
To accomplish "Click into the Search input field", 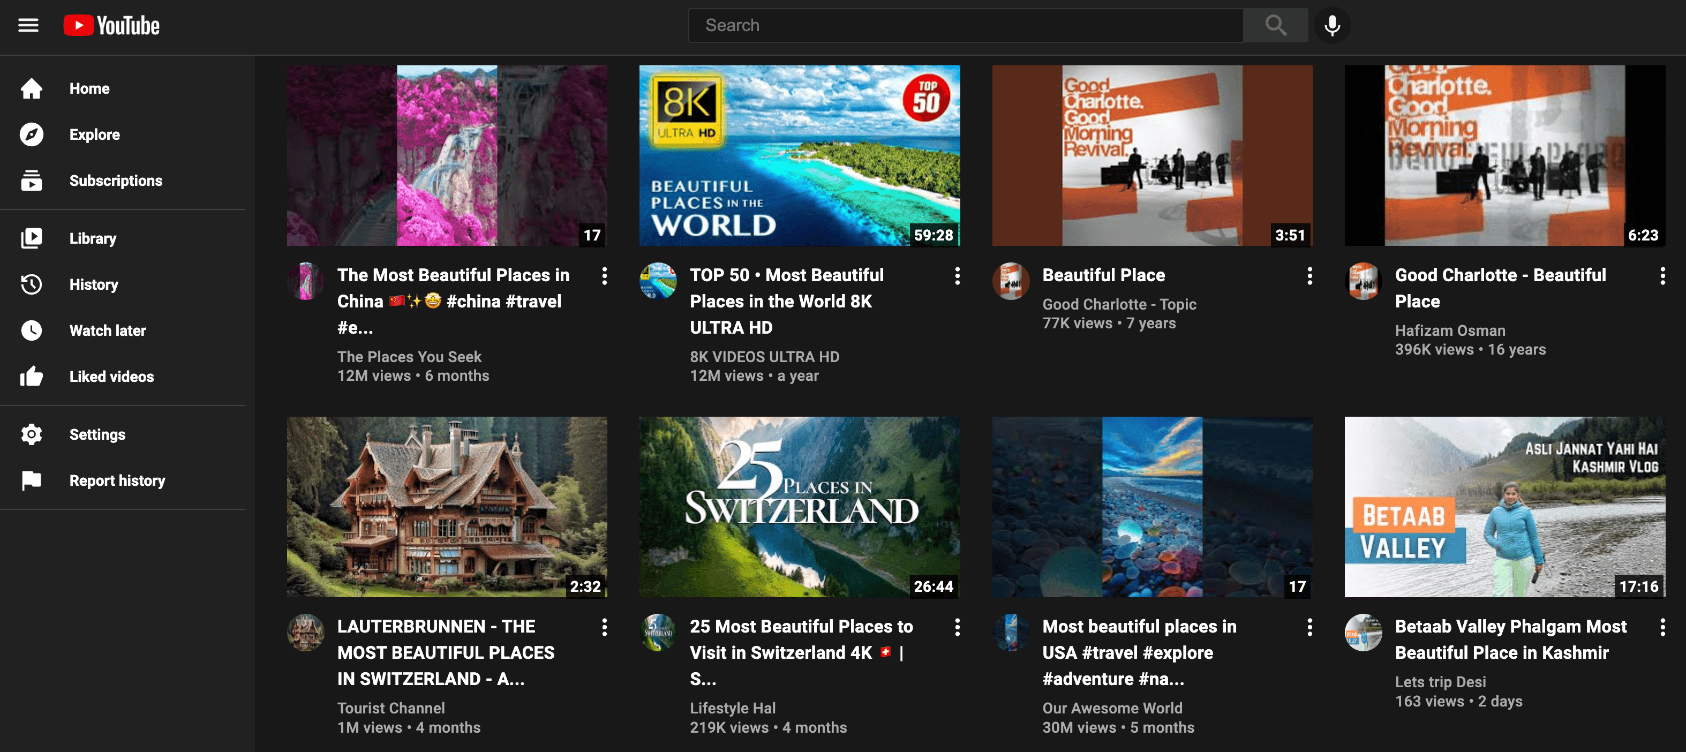I will tap(966, 26).
